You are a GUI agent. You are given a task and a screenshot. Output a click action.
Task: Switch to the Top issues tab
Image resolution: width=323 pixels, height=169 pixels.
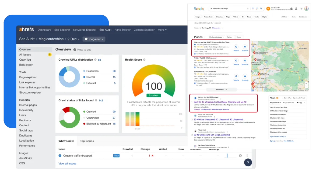coord(87,141)
